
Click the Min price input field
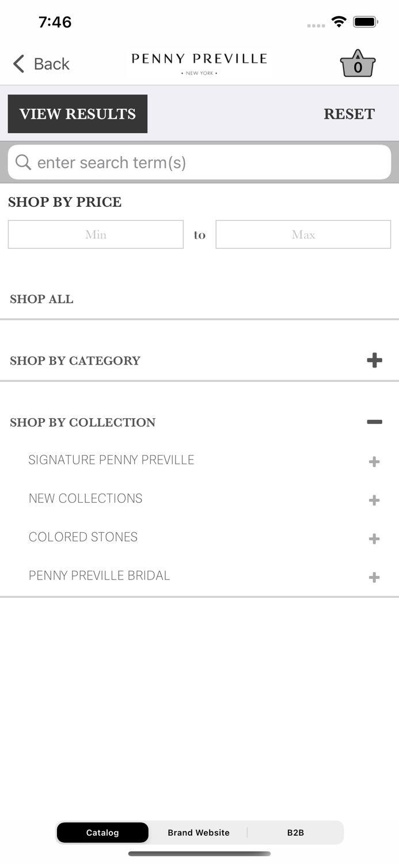(96, 234)
